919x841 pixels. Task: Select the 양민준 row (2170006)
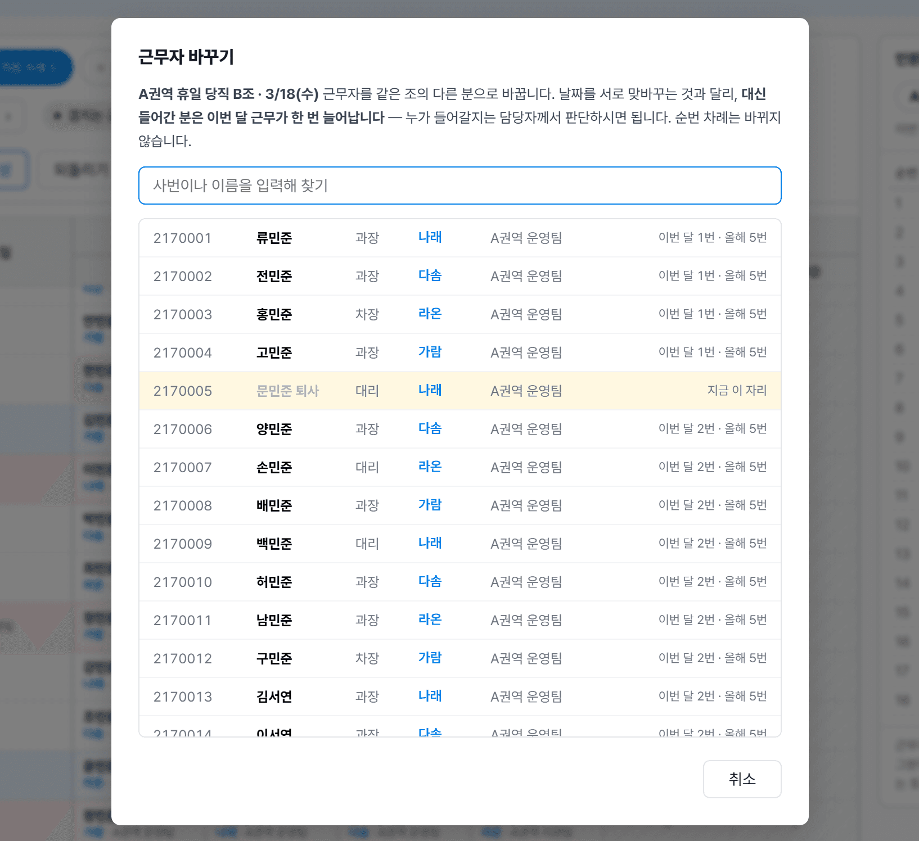(x=460, y=429)
